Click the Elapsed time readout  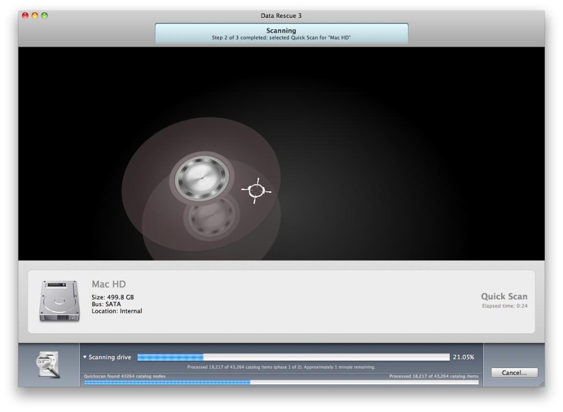pyautogui.click(x=504, y=306)
